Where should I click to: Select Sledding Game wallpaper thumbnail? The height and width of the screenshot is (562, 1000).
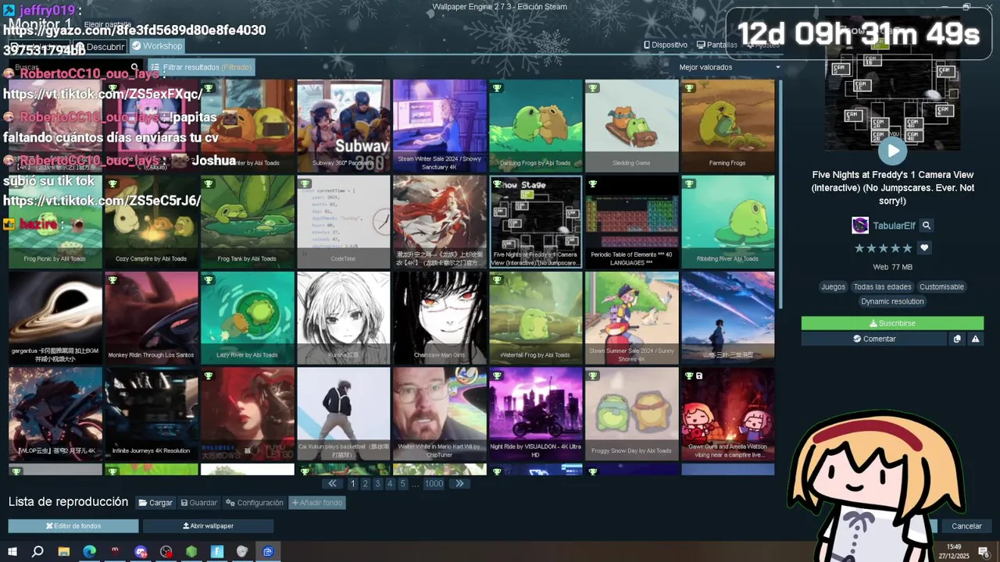pyautogui.click(x=631, y=125)
